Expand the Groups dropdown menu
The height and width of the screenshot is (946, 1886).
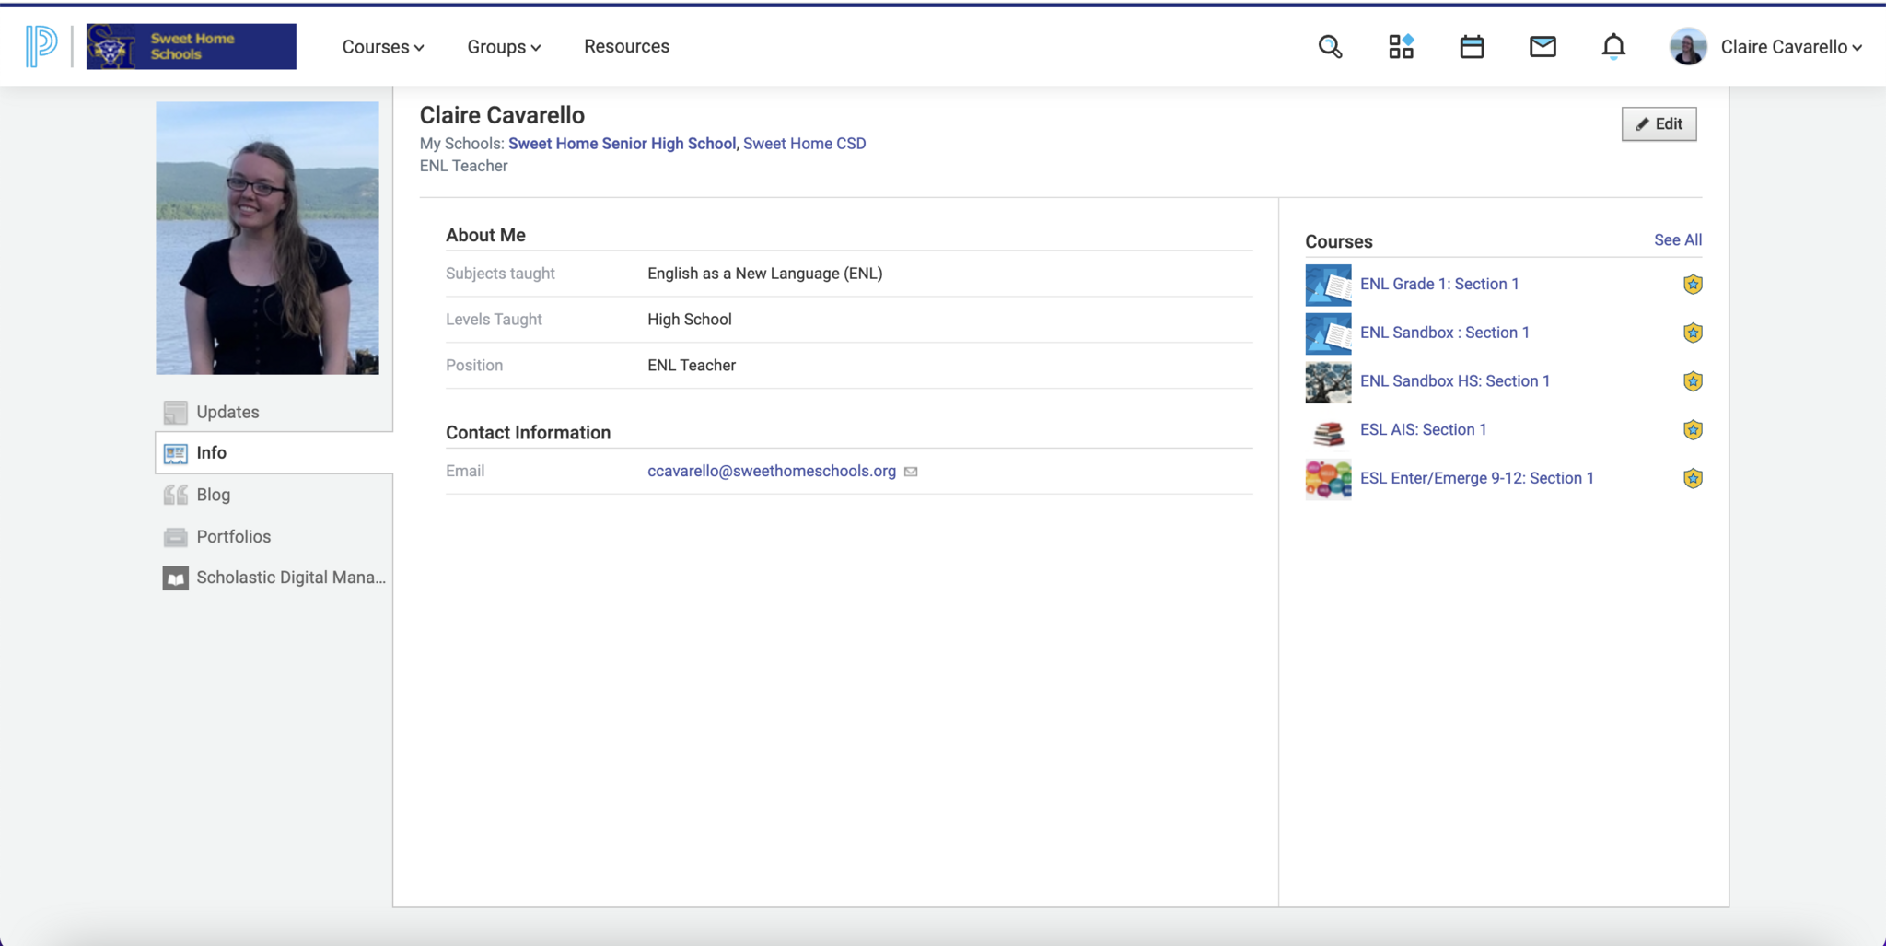[x=503, y=47]
